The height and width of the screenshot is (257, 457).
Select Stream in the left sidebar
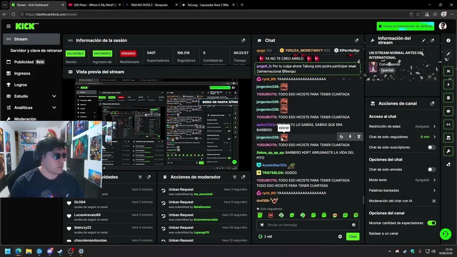click(x=31, y=39)
